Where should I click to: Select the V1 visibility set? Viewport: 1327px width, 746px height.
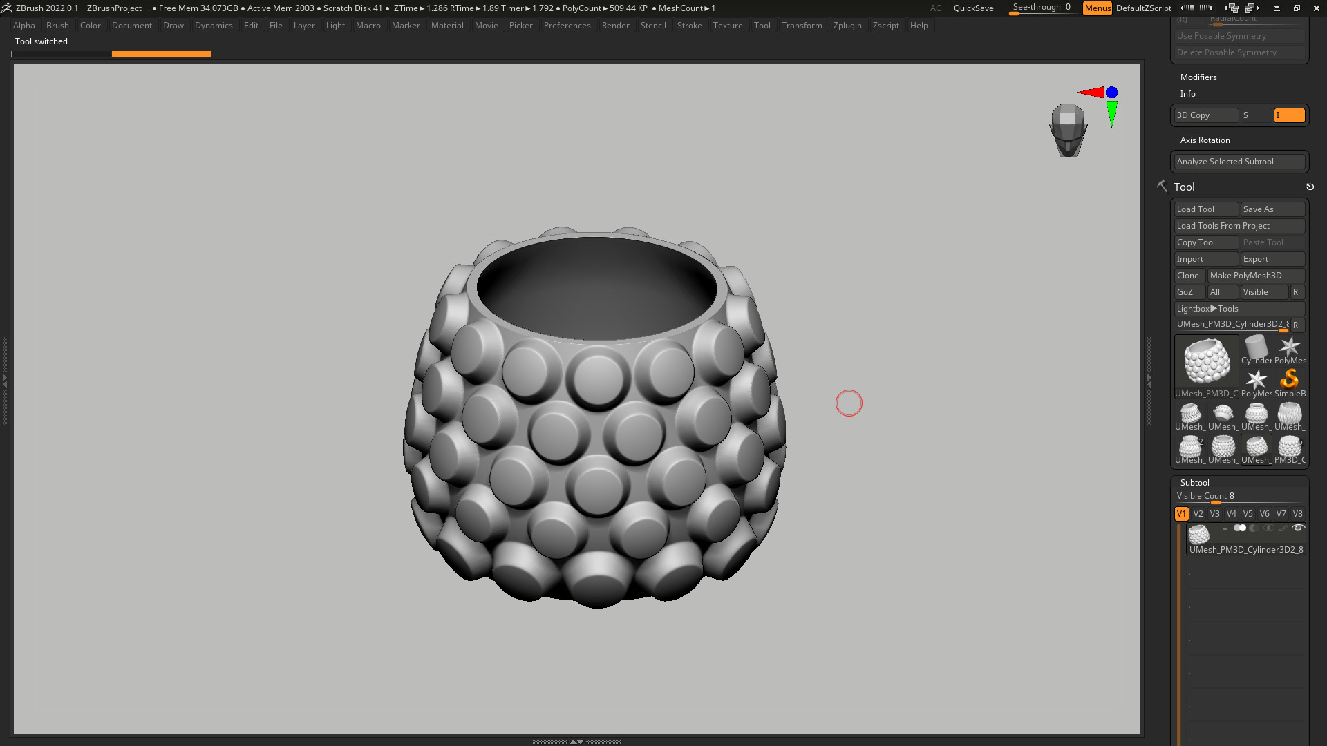(x=1181, y=513)
